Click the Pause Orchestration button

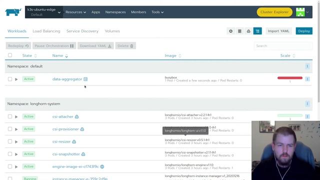(x=54, y=46)
